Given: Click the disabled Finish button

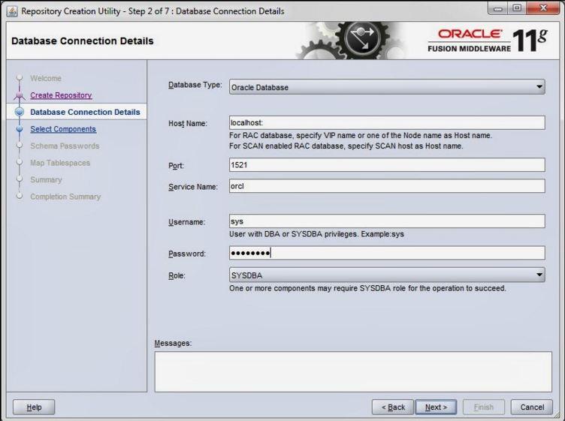Looking at the screenshot, I should 484,407.
